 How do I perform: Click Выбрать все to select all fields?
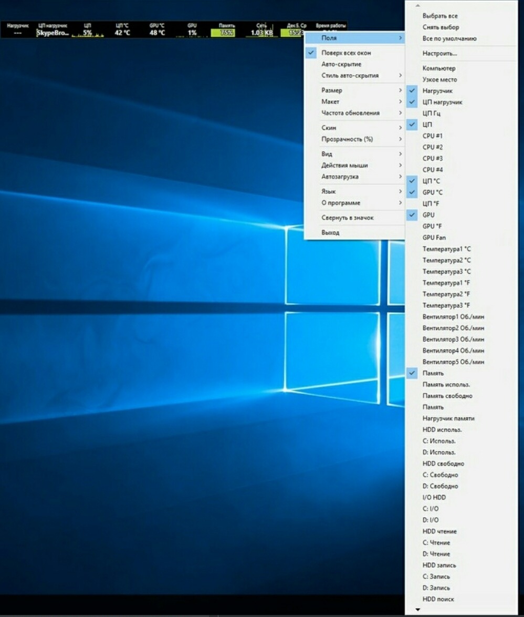point(440,16)
